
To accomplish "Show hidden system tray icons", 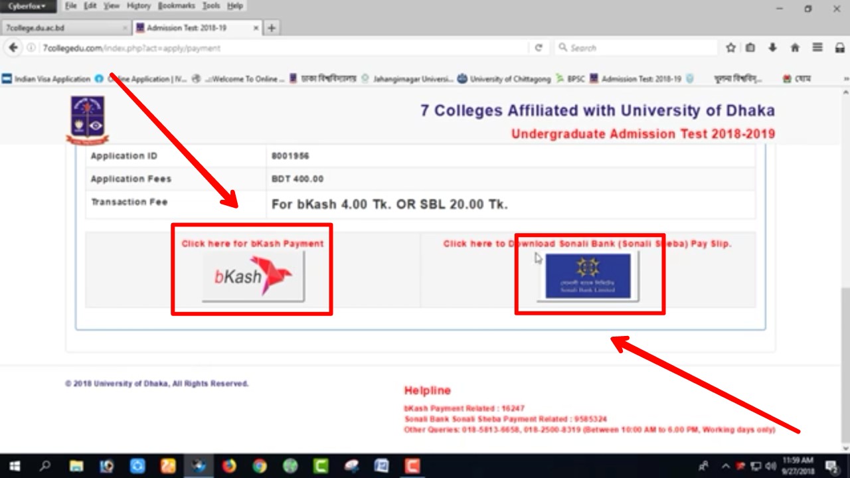I will click(x=725, y=466).
